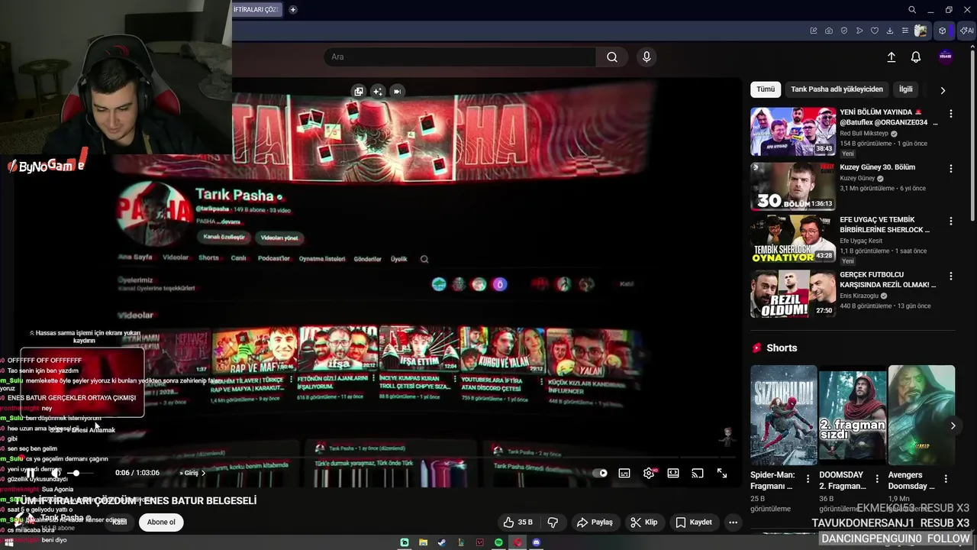Open Opera snapshot camera tool
The width and height of the screenshot is (977, 550).
click(x=829, y=31)
